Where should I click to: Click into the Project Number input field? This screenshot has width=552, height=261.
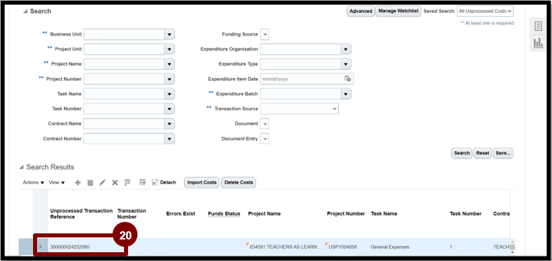(x=124, y=79)
